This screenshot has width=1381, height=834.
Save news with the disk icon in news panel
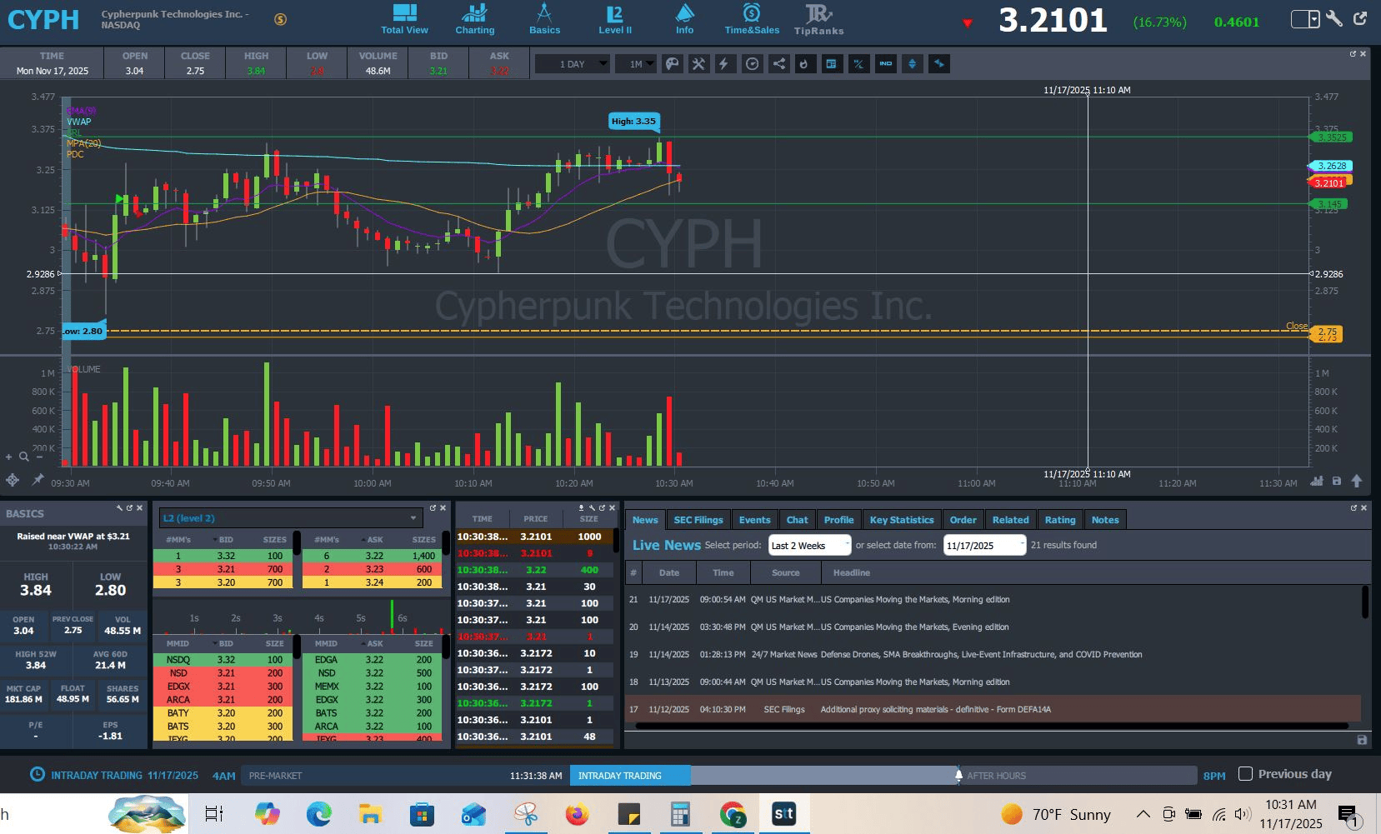point(1362,740)
